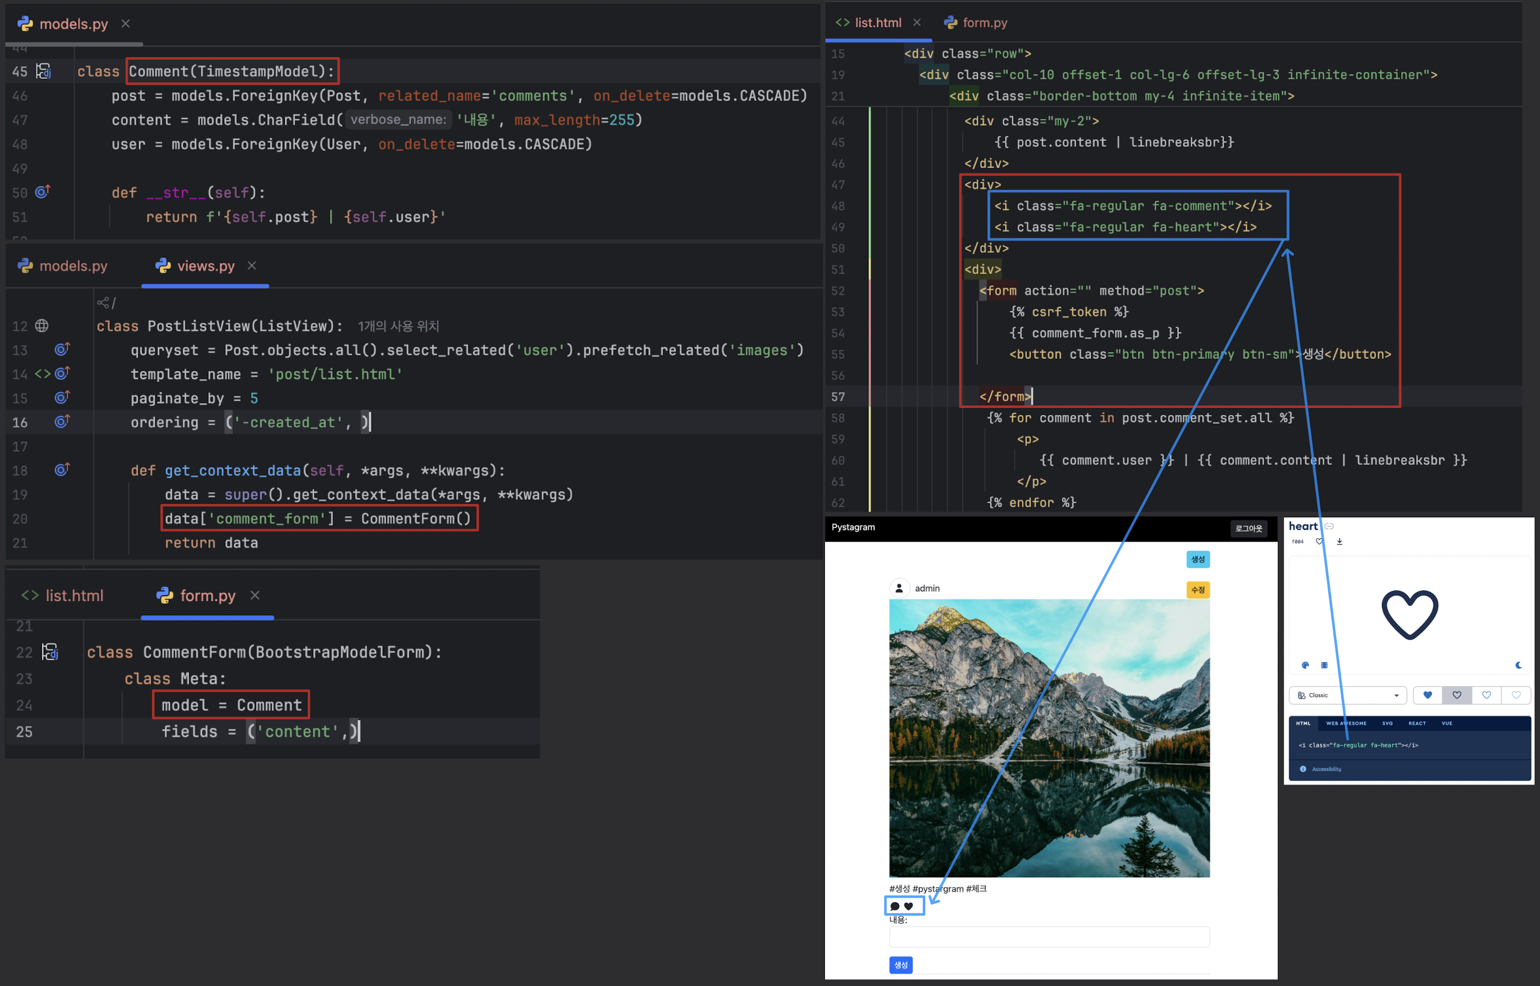Click the gutter override icon on line 50

click(x=42, y=192)
